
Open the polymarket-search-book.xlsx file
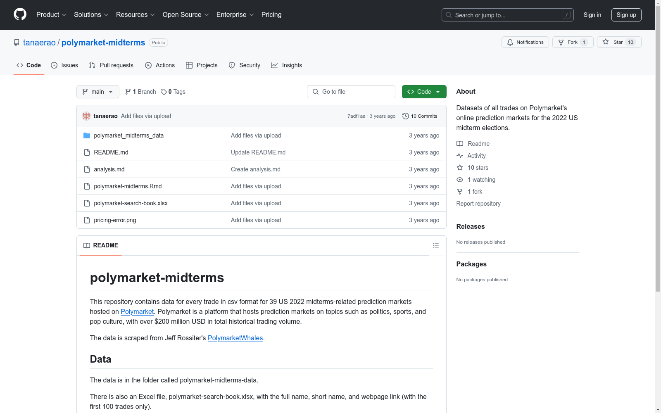pyautogui.click(x=131, y=203)
